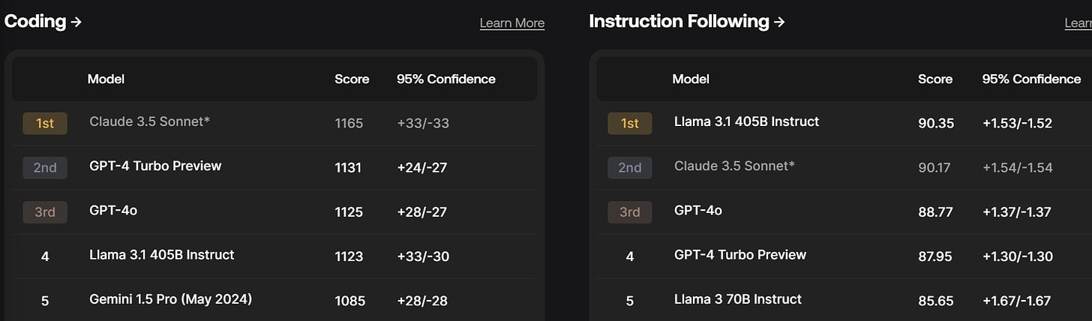
Task: Click the Score column header in Coding table
Action: click(352, 79)
